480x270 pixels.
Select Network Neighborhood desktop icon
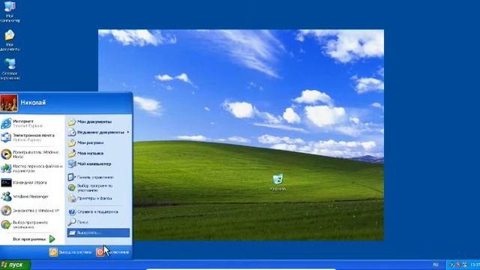pos(10,69)
